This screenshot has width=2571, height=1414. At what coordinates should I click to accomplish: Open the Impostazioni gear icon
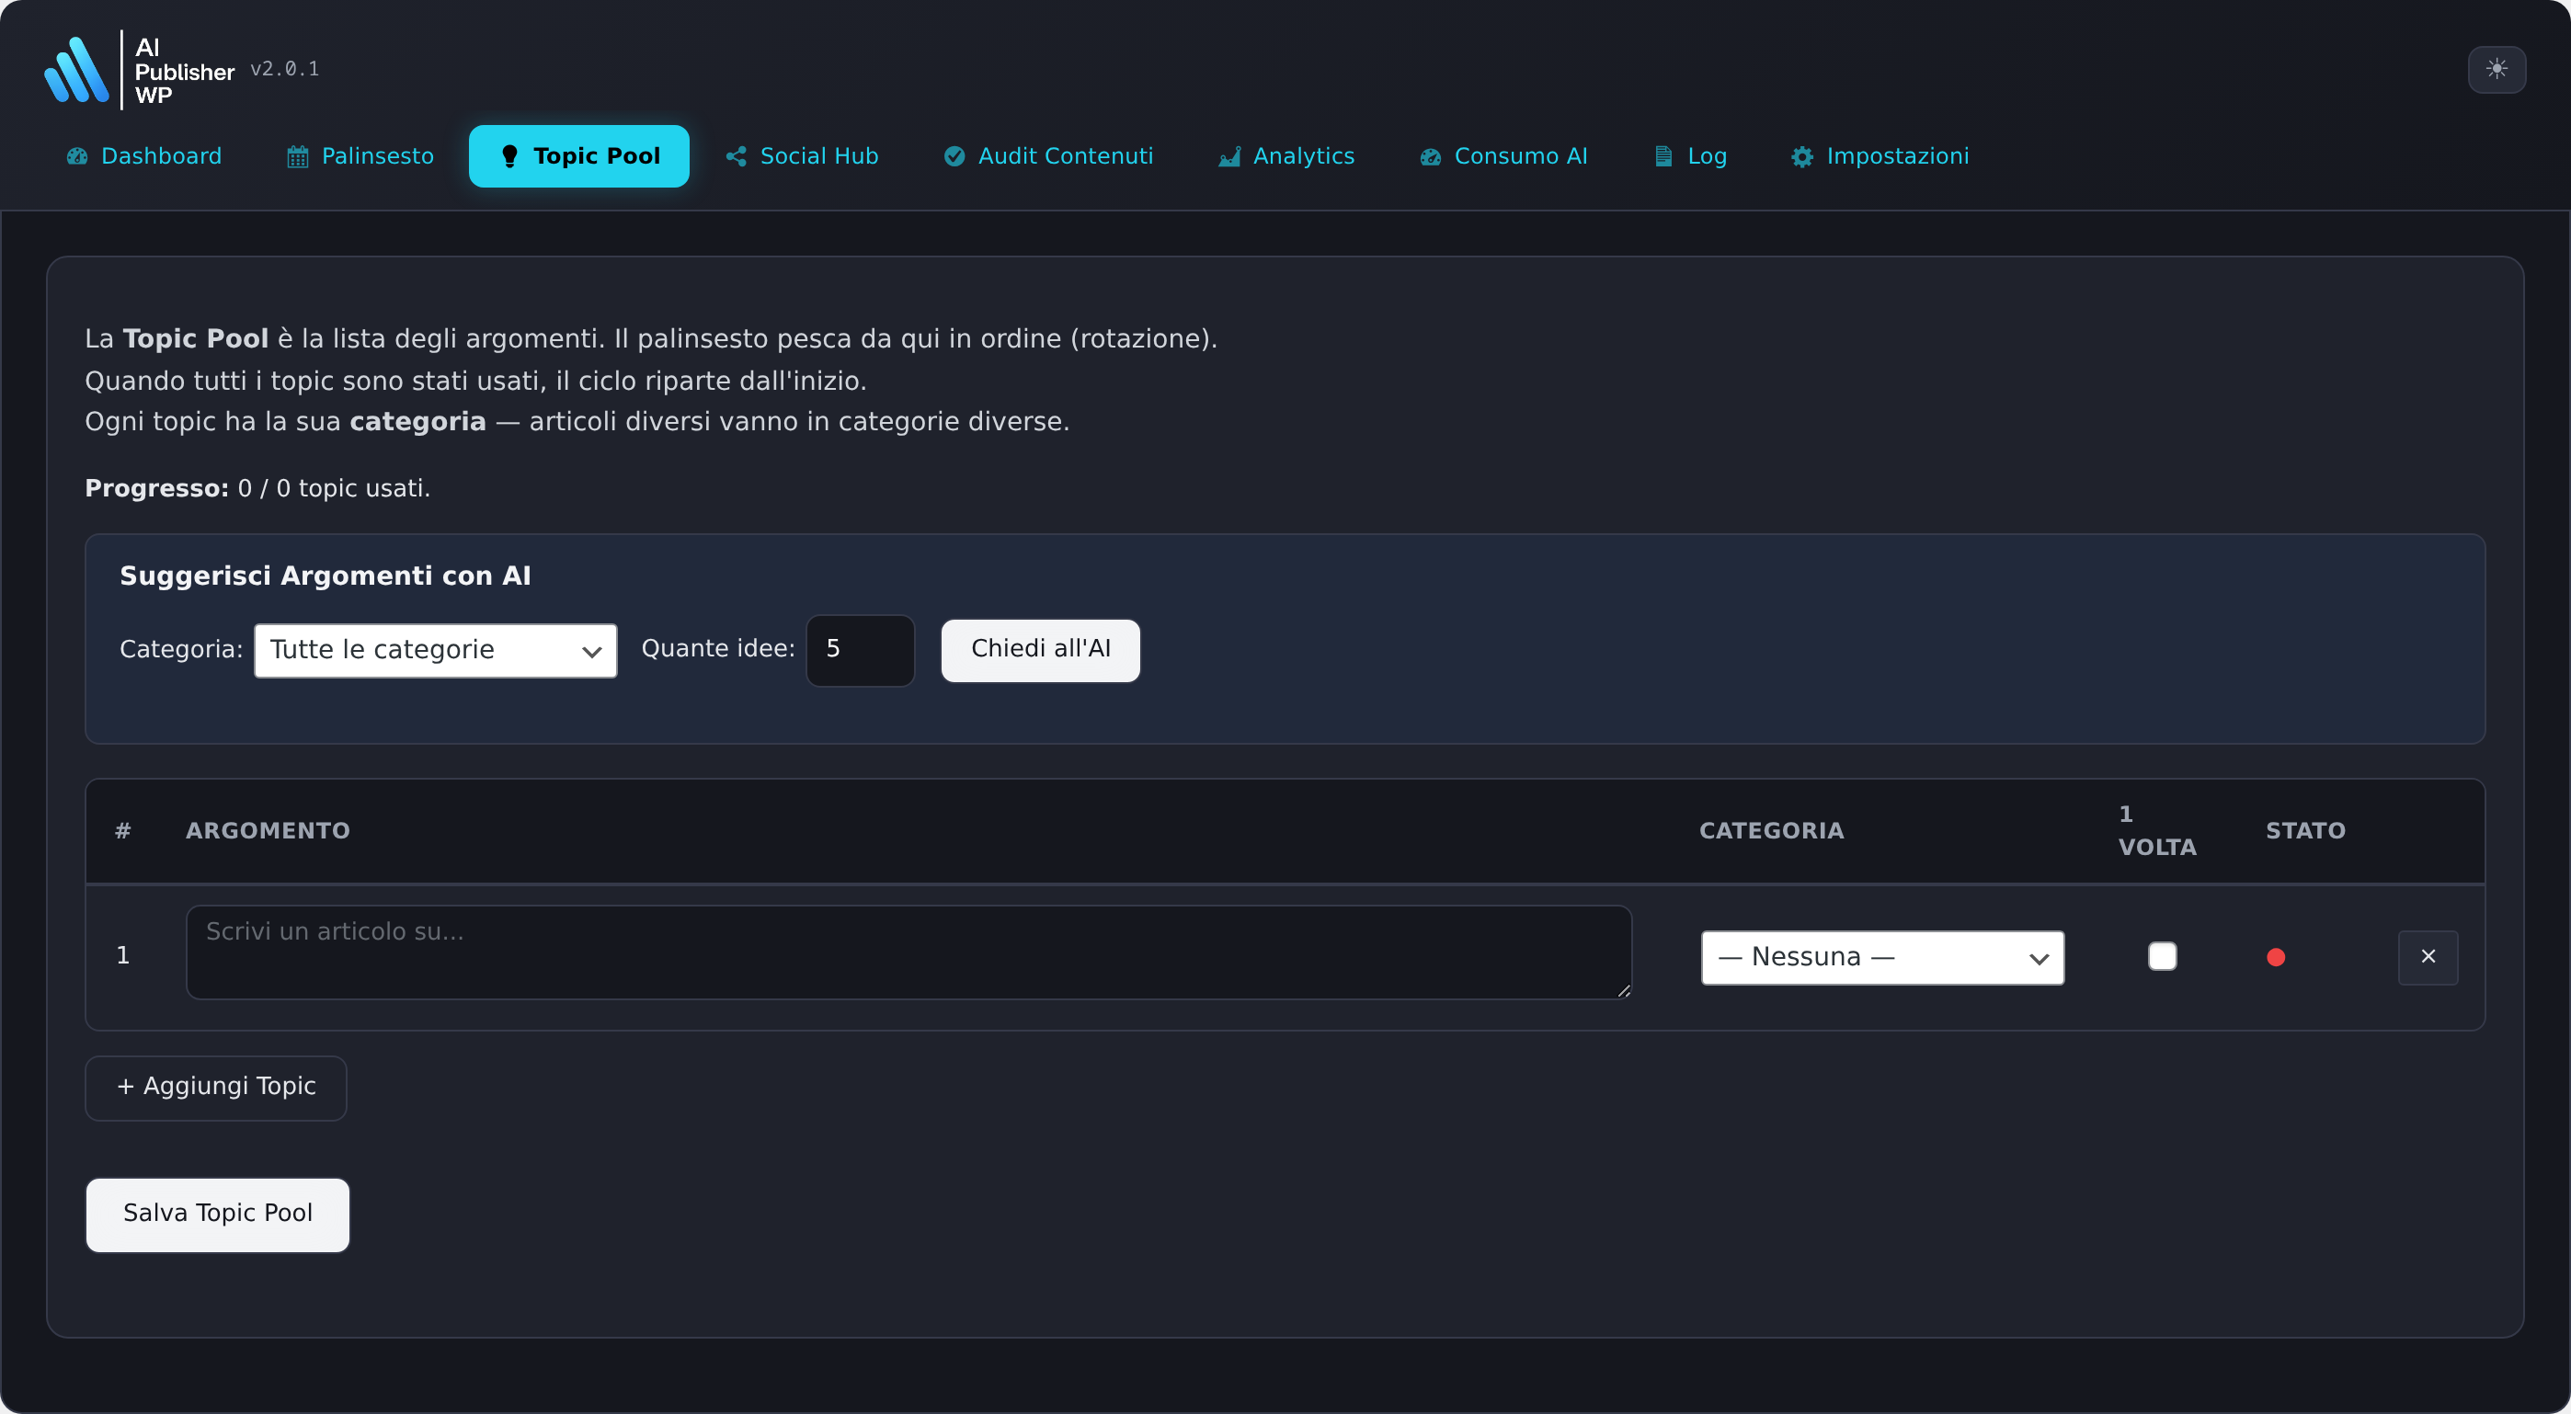1802,156
